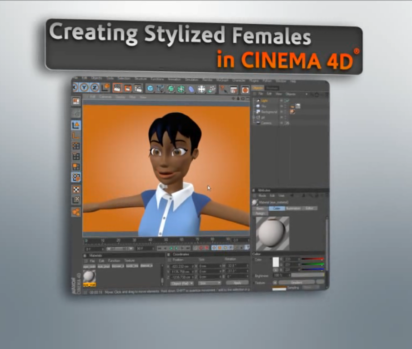
Task: Click the go to end of animation button
Action: (188, 248)
